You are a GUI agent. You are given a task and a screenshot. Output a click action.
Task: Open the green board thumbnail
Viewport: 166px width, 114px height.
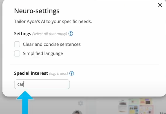click(133, 102)
